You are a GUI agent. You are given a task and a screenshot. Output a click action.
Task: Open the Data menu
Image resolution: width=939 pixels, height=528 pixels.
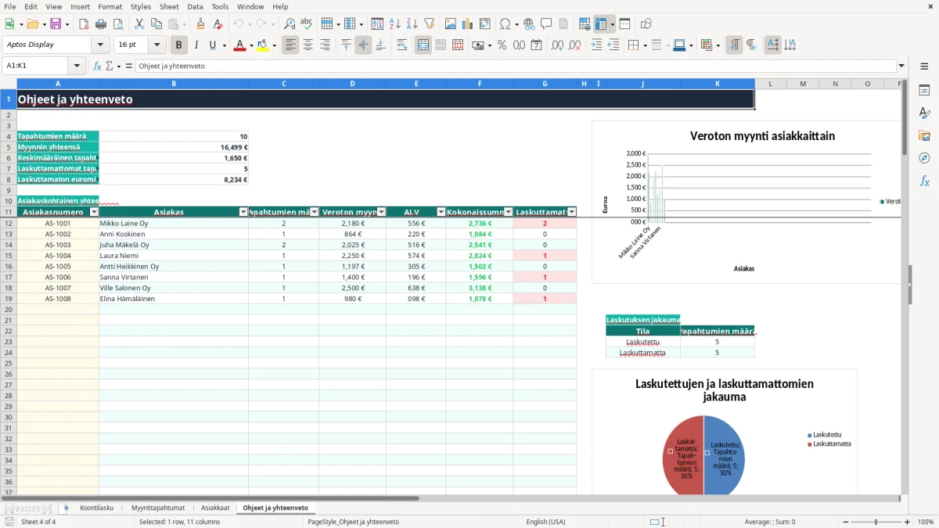click(195, 6)
